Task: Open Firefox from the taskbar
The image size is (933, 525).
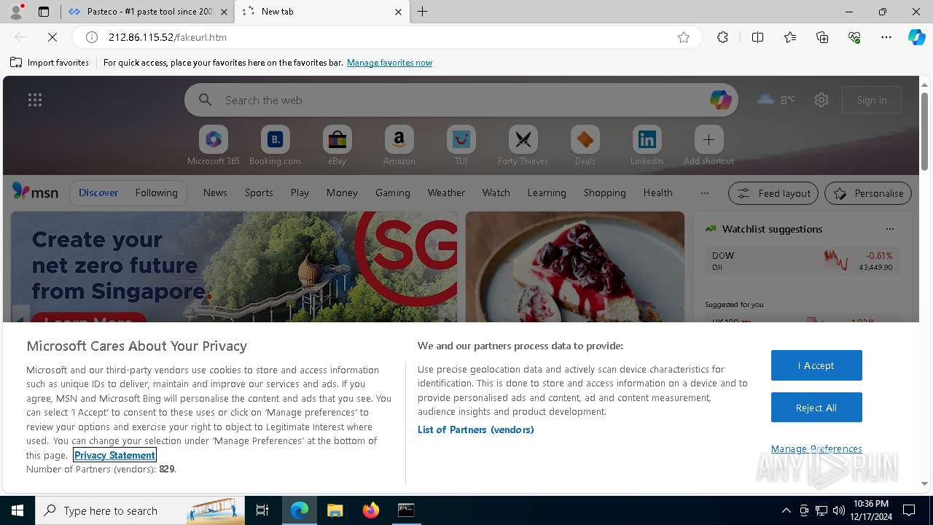Action: click(371, 510)
